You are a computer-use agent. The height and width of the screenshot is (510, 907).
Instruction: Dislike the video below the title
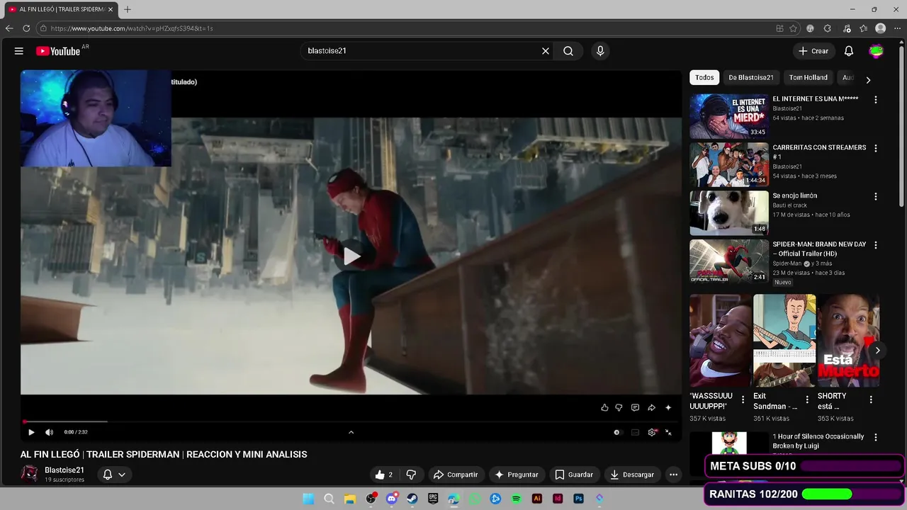(x=411, y=475)
